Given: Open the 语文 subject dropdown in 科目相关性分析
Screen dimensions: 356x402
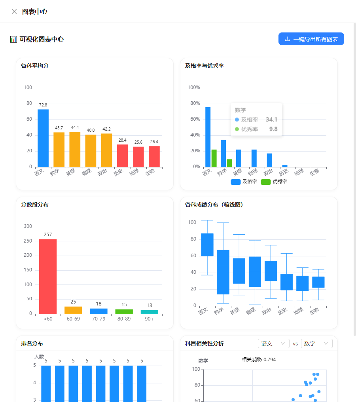Looking at the screenshot, I should coord(273,343).
